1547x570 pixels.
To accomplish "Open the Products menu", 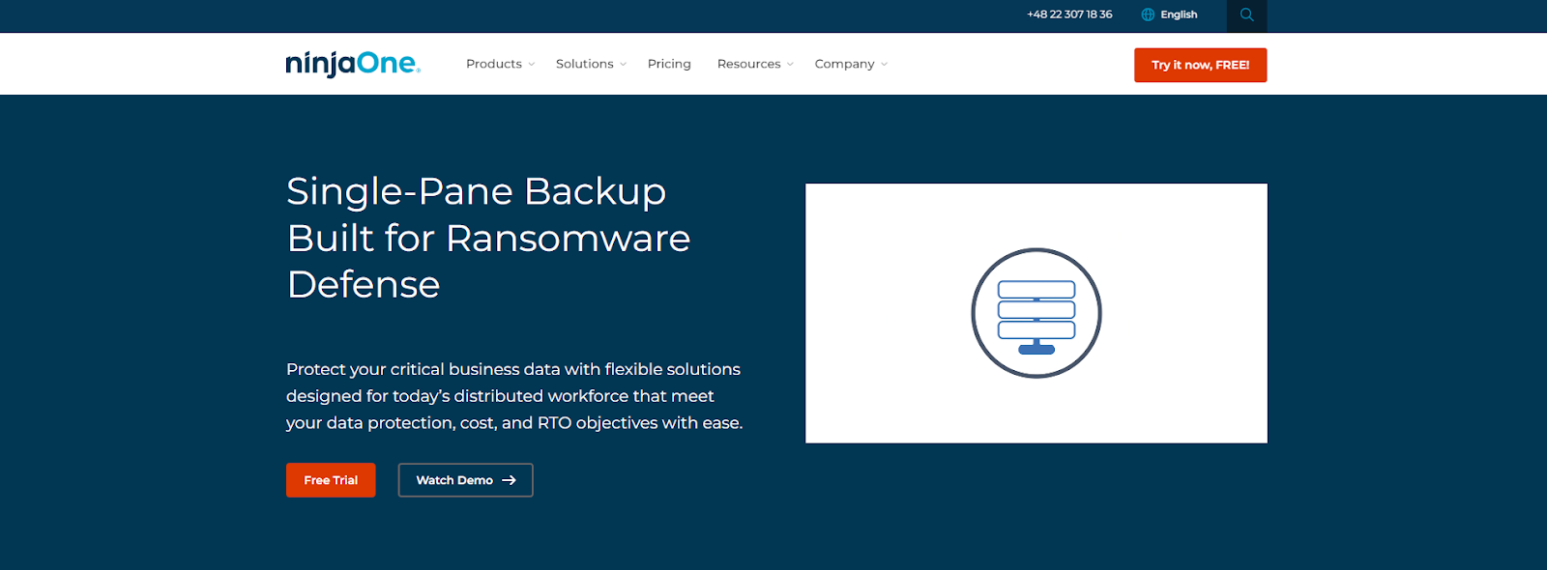I will click(493, 64).
